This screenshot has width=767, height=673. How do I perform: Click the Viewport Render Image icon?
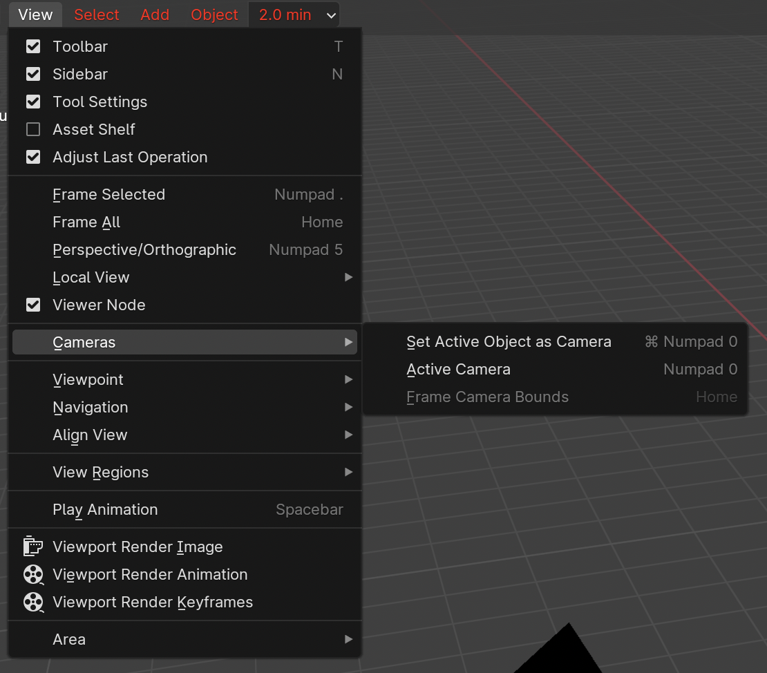[32, 547]
